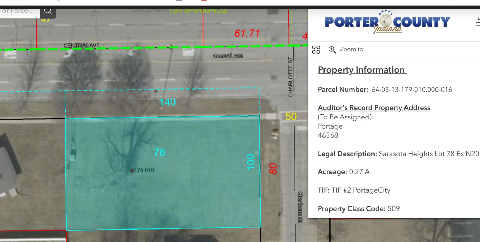Click the (To Be Assigned) address text

point(345,117)
